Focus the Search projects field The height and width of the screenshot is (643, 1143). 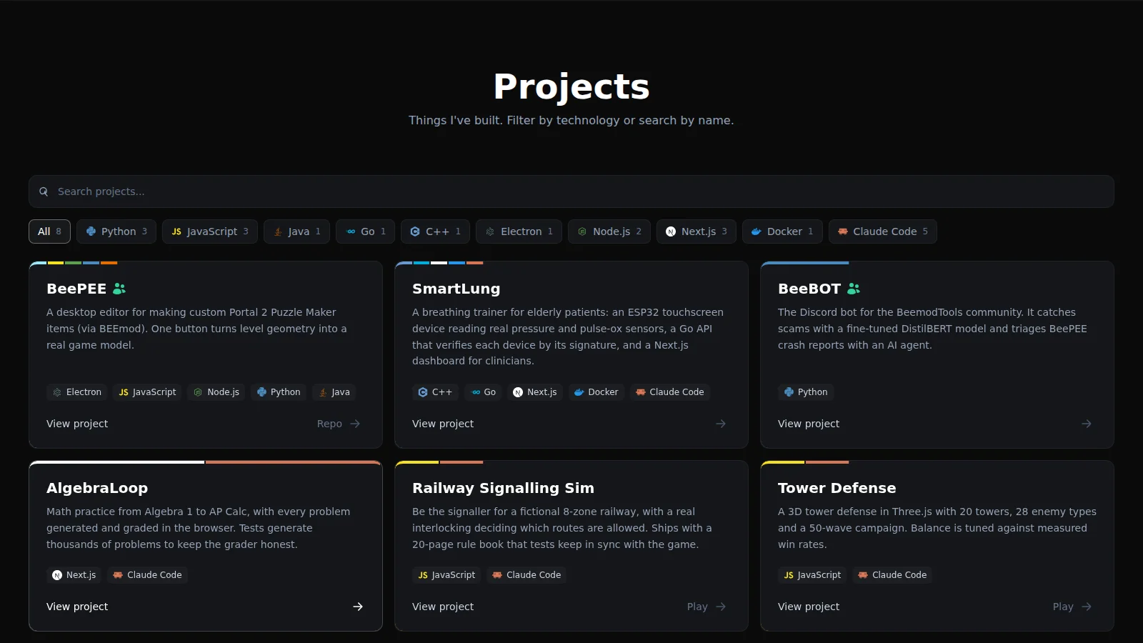coord(571,191)
